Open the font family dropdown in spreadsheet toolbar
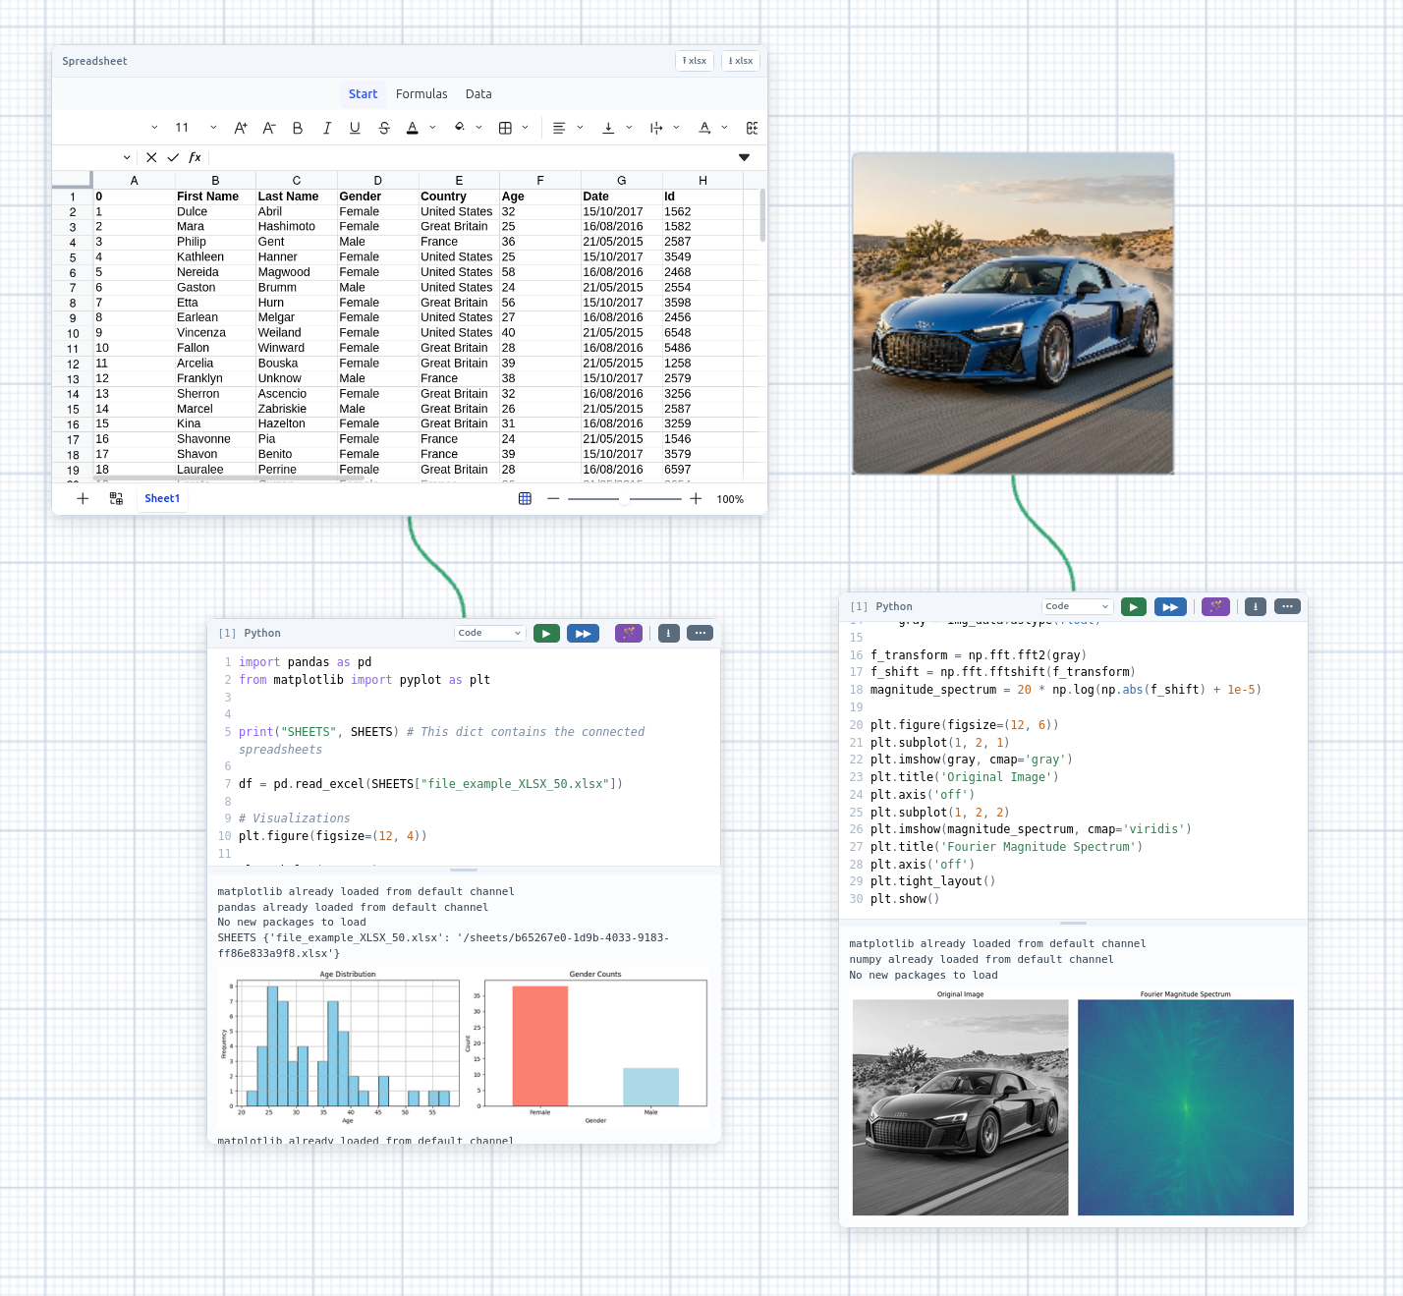Viewport: 1403px width, 1296px height. tap(154, 128)
